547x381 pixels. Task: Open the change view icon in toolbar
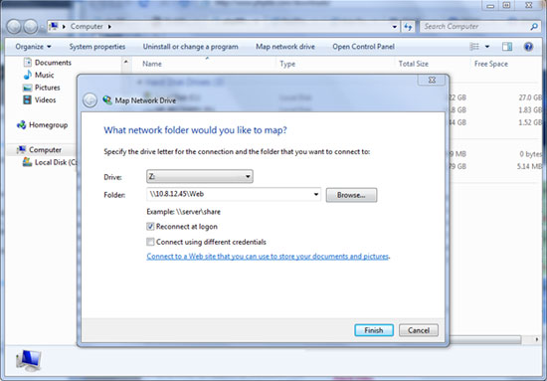click(x=474, y=47)
